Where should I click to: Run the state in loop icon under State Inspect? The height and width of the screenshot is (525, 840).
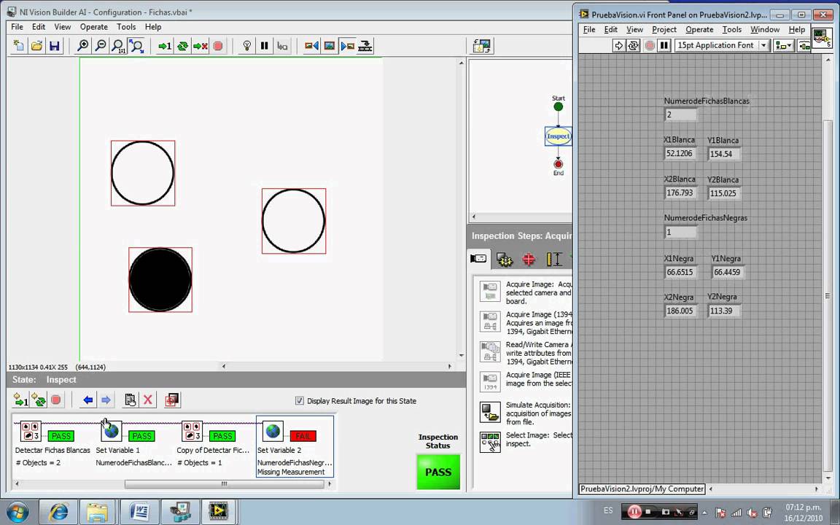(x=39, y=400)
